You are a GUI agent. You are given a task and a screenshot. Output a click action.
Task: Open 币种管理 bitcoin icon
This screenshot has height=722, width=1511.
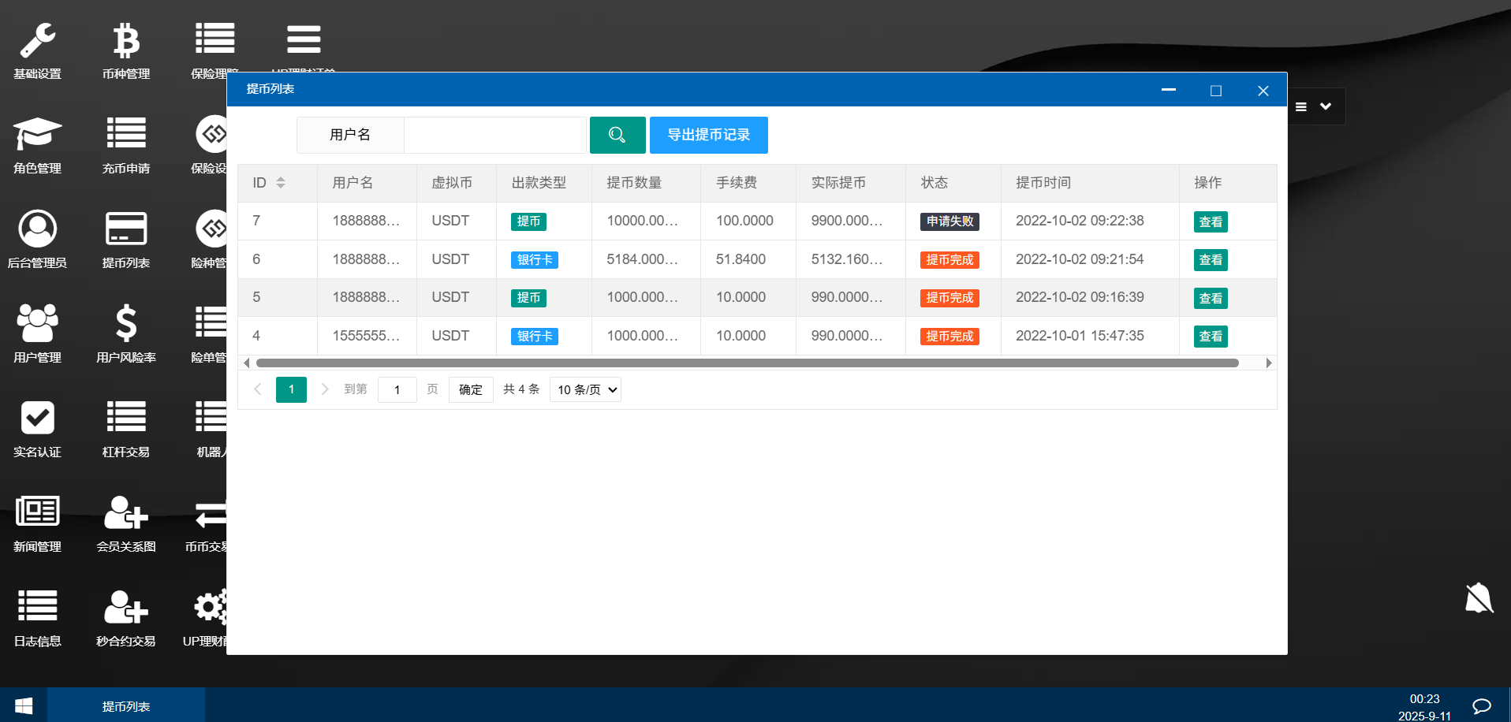pos(126,41)
